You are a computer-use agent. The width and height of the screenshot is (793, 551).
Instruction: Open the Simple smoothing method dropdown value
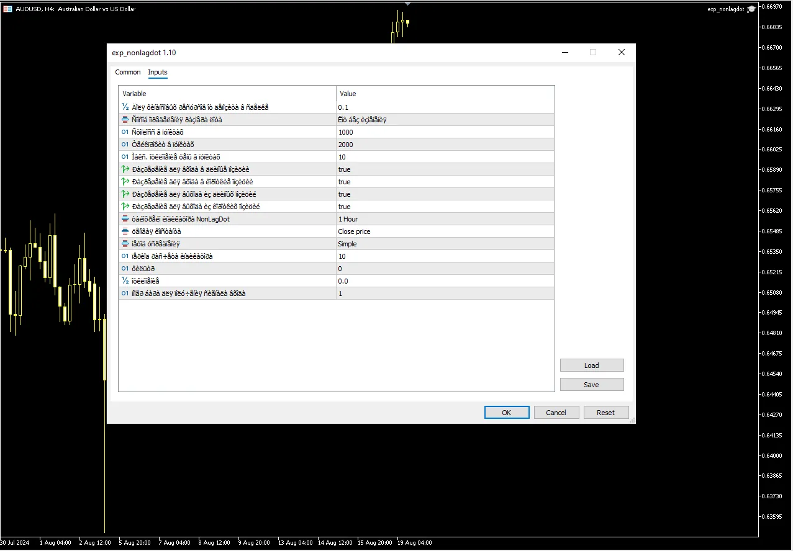click(445, 244)
